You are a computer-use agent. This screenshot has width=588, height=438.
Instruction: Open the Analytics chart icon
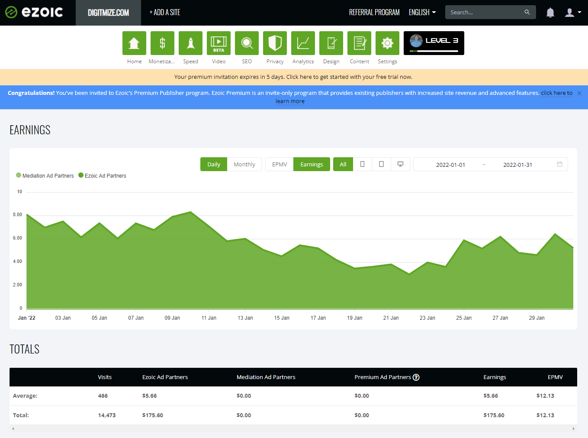pyautogui.click(x=303, y=43)
